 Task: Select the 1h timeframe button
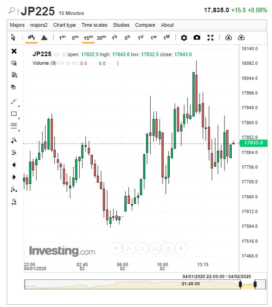(x=115, y=38)
